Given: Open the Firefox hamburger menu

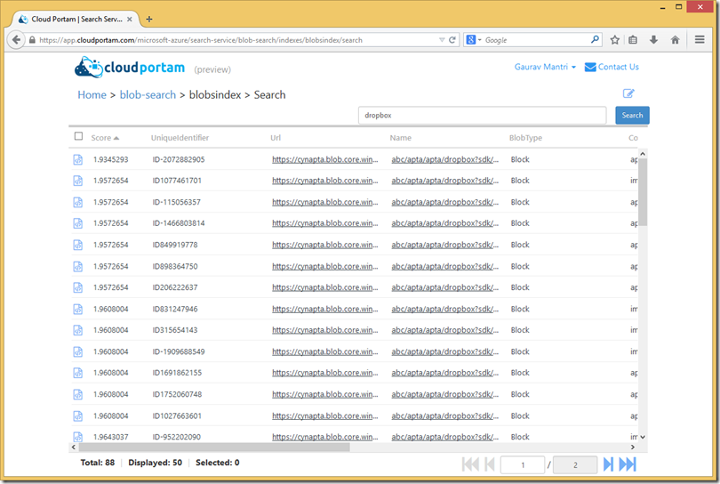Looking at the screenshot, I should [700, 40].
